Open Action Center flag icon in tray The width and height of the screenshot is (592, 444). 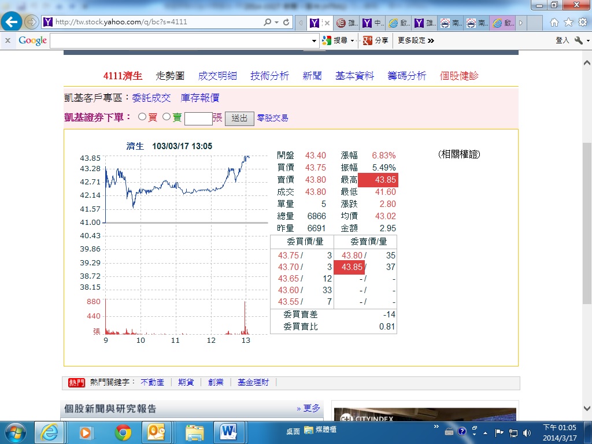point(499,432)
